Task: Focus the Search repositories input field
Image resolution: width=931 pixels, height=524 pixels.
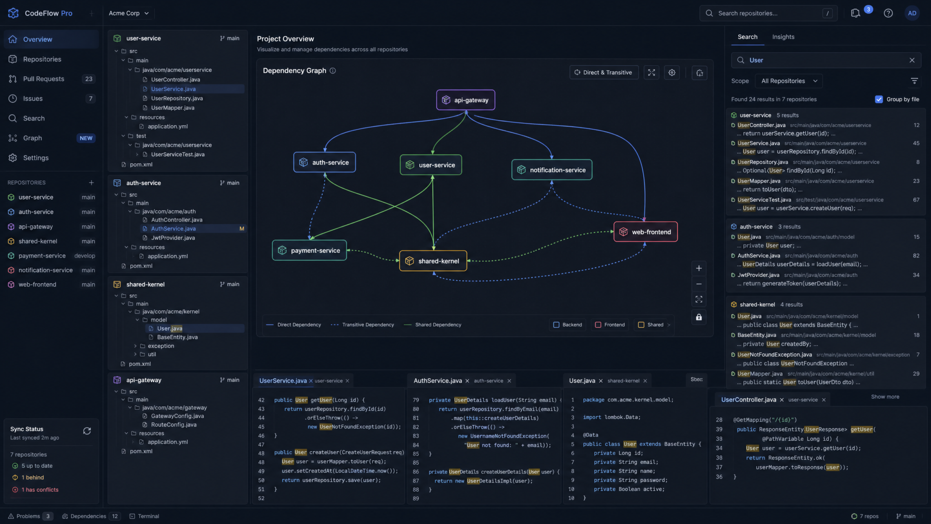Action: (x=768, y=13)
